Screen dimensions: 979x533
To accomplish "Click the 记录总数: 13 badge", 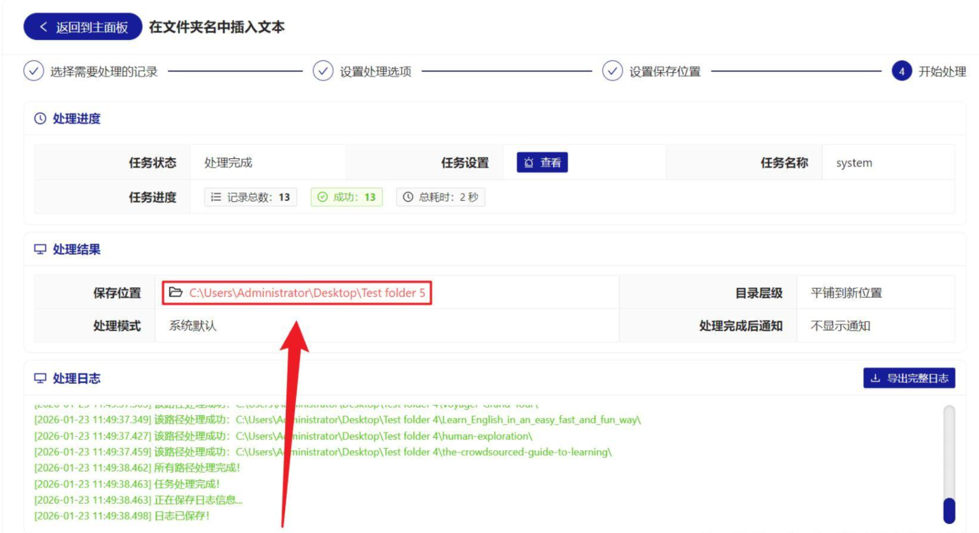I will point(250,197).
